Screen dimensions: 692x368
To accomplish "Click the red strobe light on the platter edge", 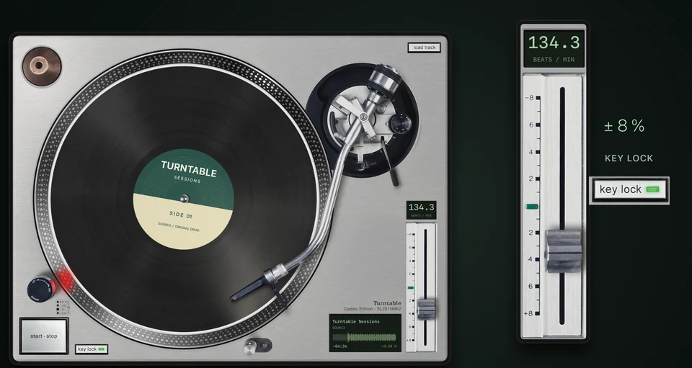I will [66, 279].
